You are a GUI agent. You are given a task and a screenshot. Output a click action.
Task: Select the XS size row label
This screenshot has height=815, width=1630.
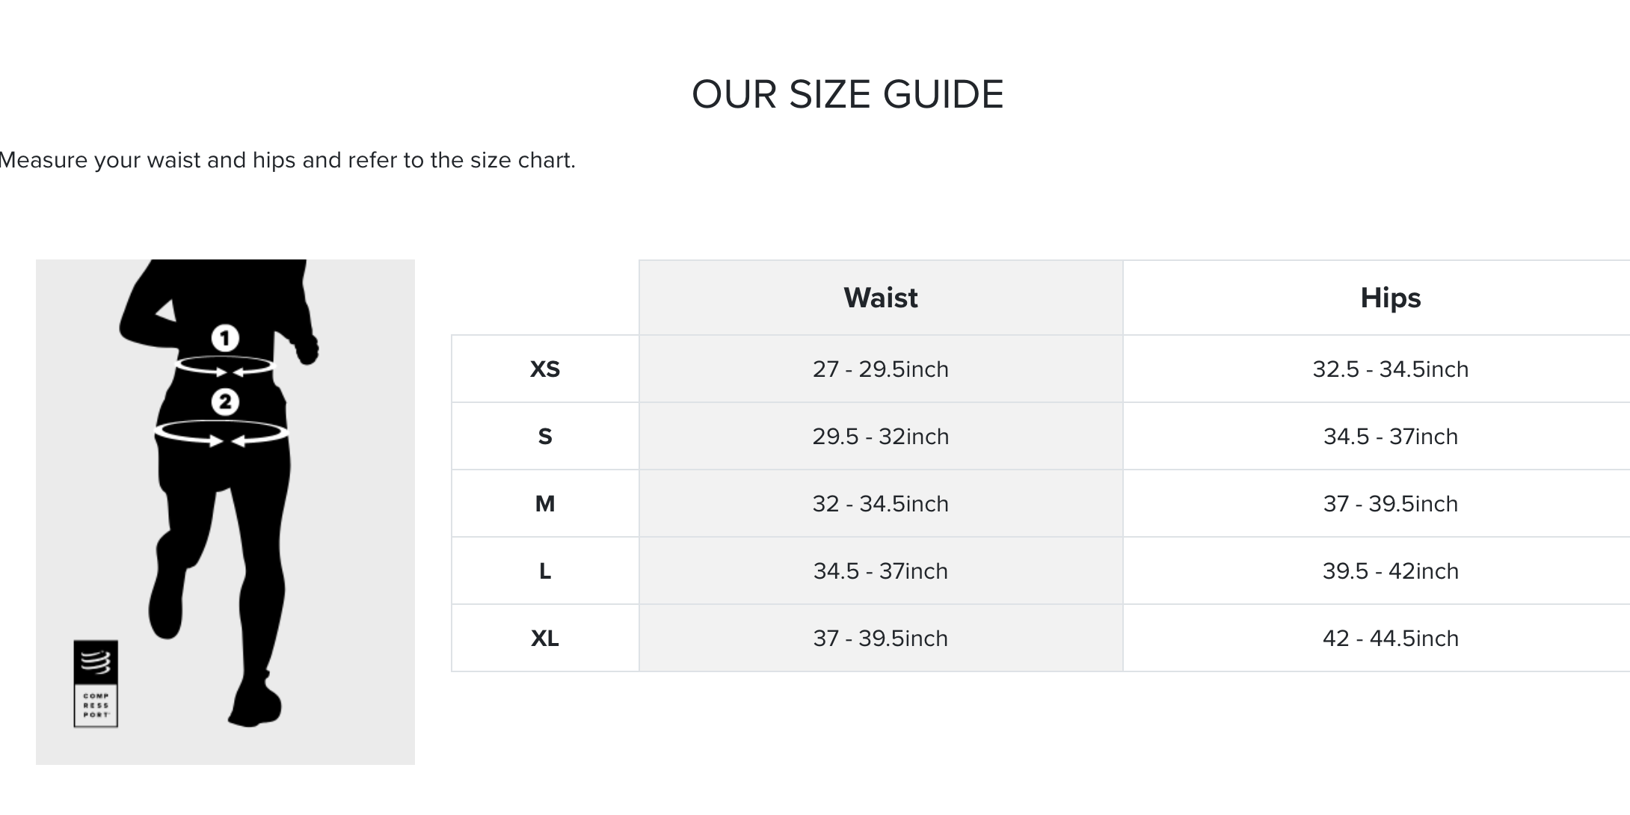[545, 369]
